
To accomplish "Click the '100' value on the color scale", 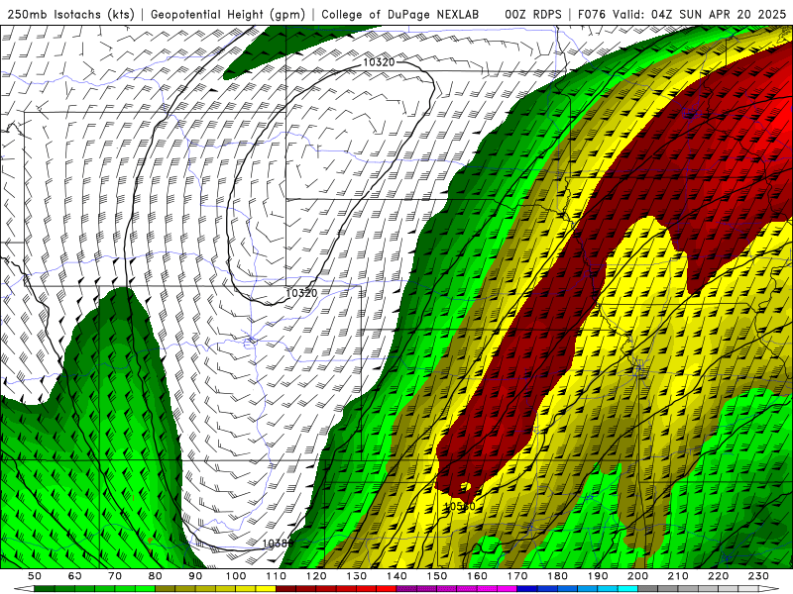I will click(236, 576).
